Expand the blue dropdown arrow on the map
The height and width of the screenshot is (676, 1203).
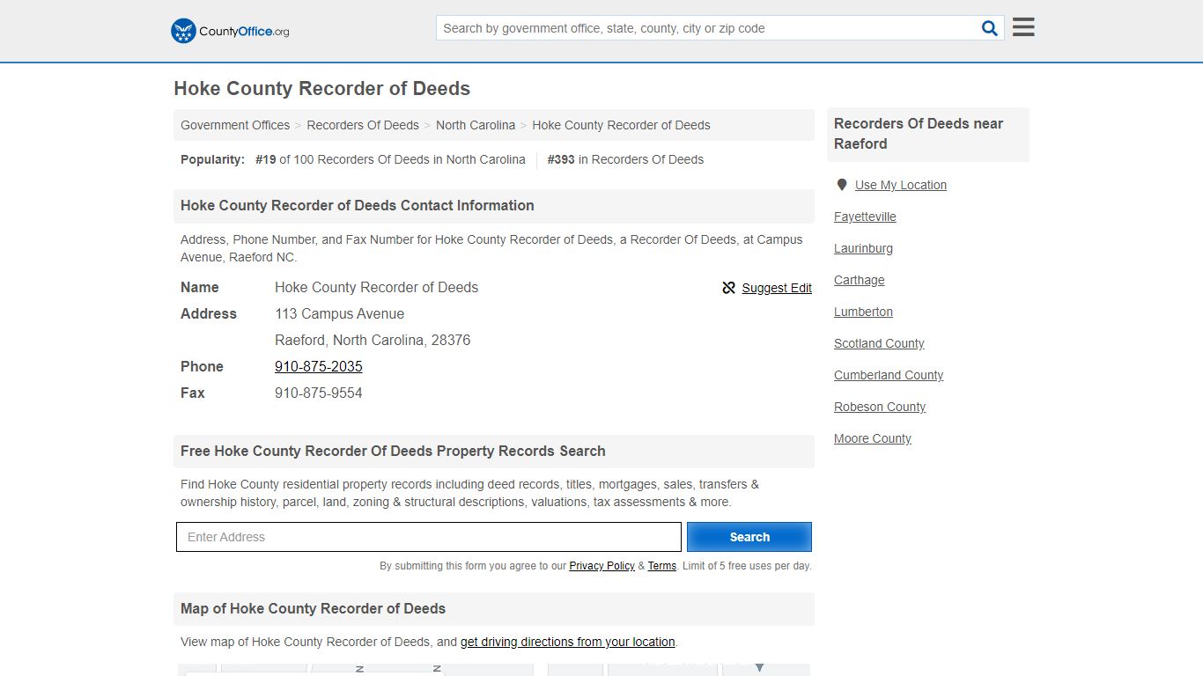tap(759, 667)
